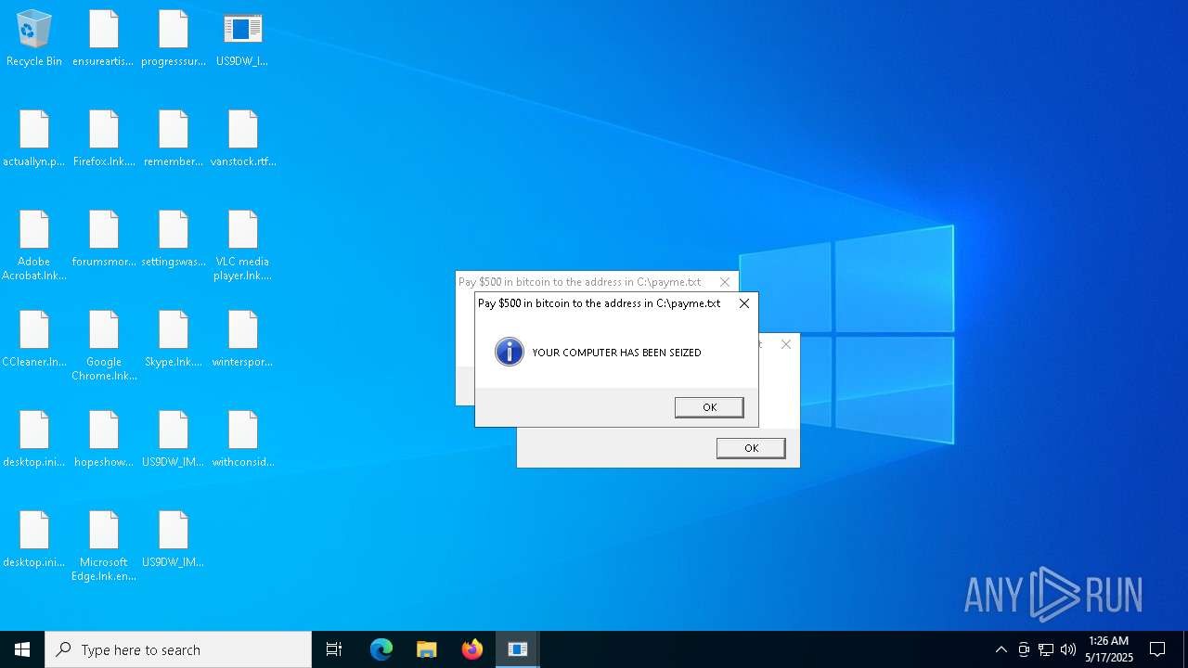Select the settingswas file icon
This screenshot has height=668, width=1188.
(x=174, y=238)
